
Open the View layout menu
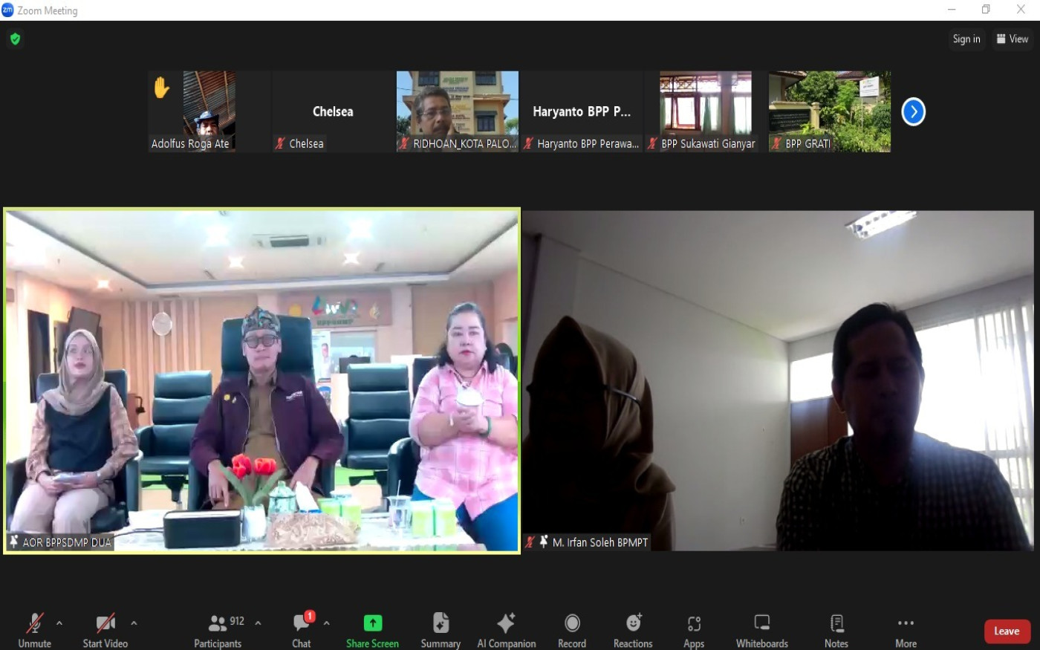point(1012,39)
